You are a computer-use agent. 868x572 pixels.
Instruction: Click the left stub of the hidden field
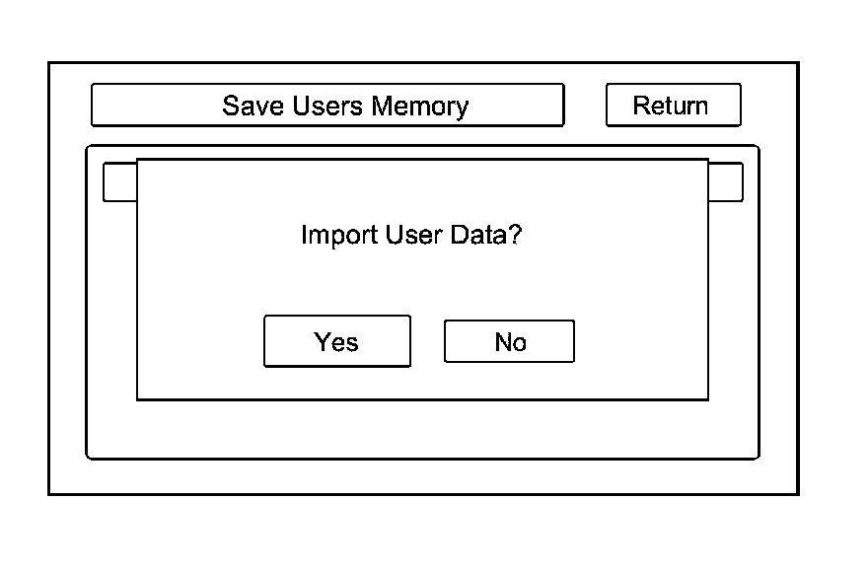pyautogui.click(x=119, y=182)
